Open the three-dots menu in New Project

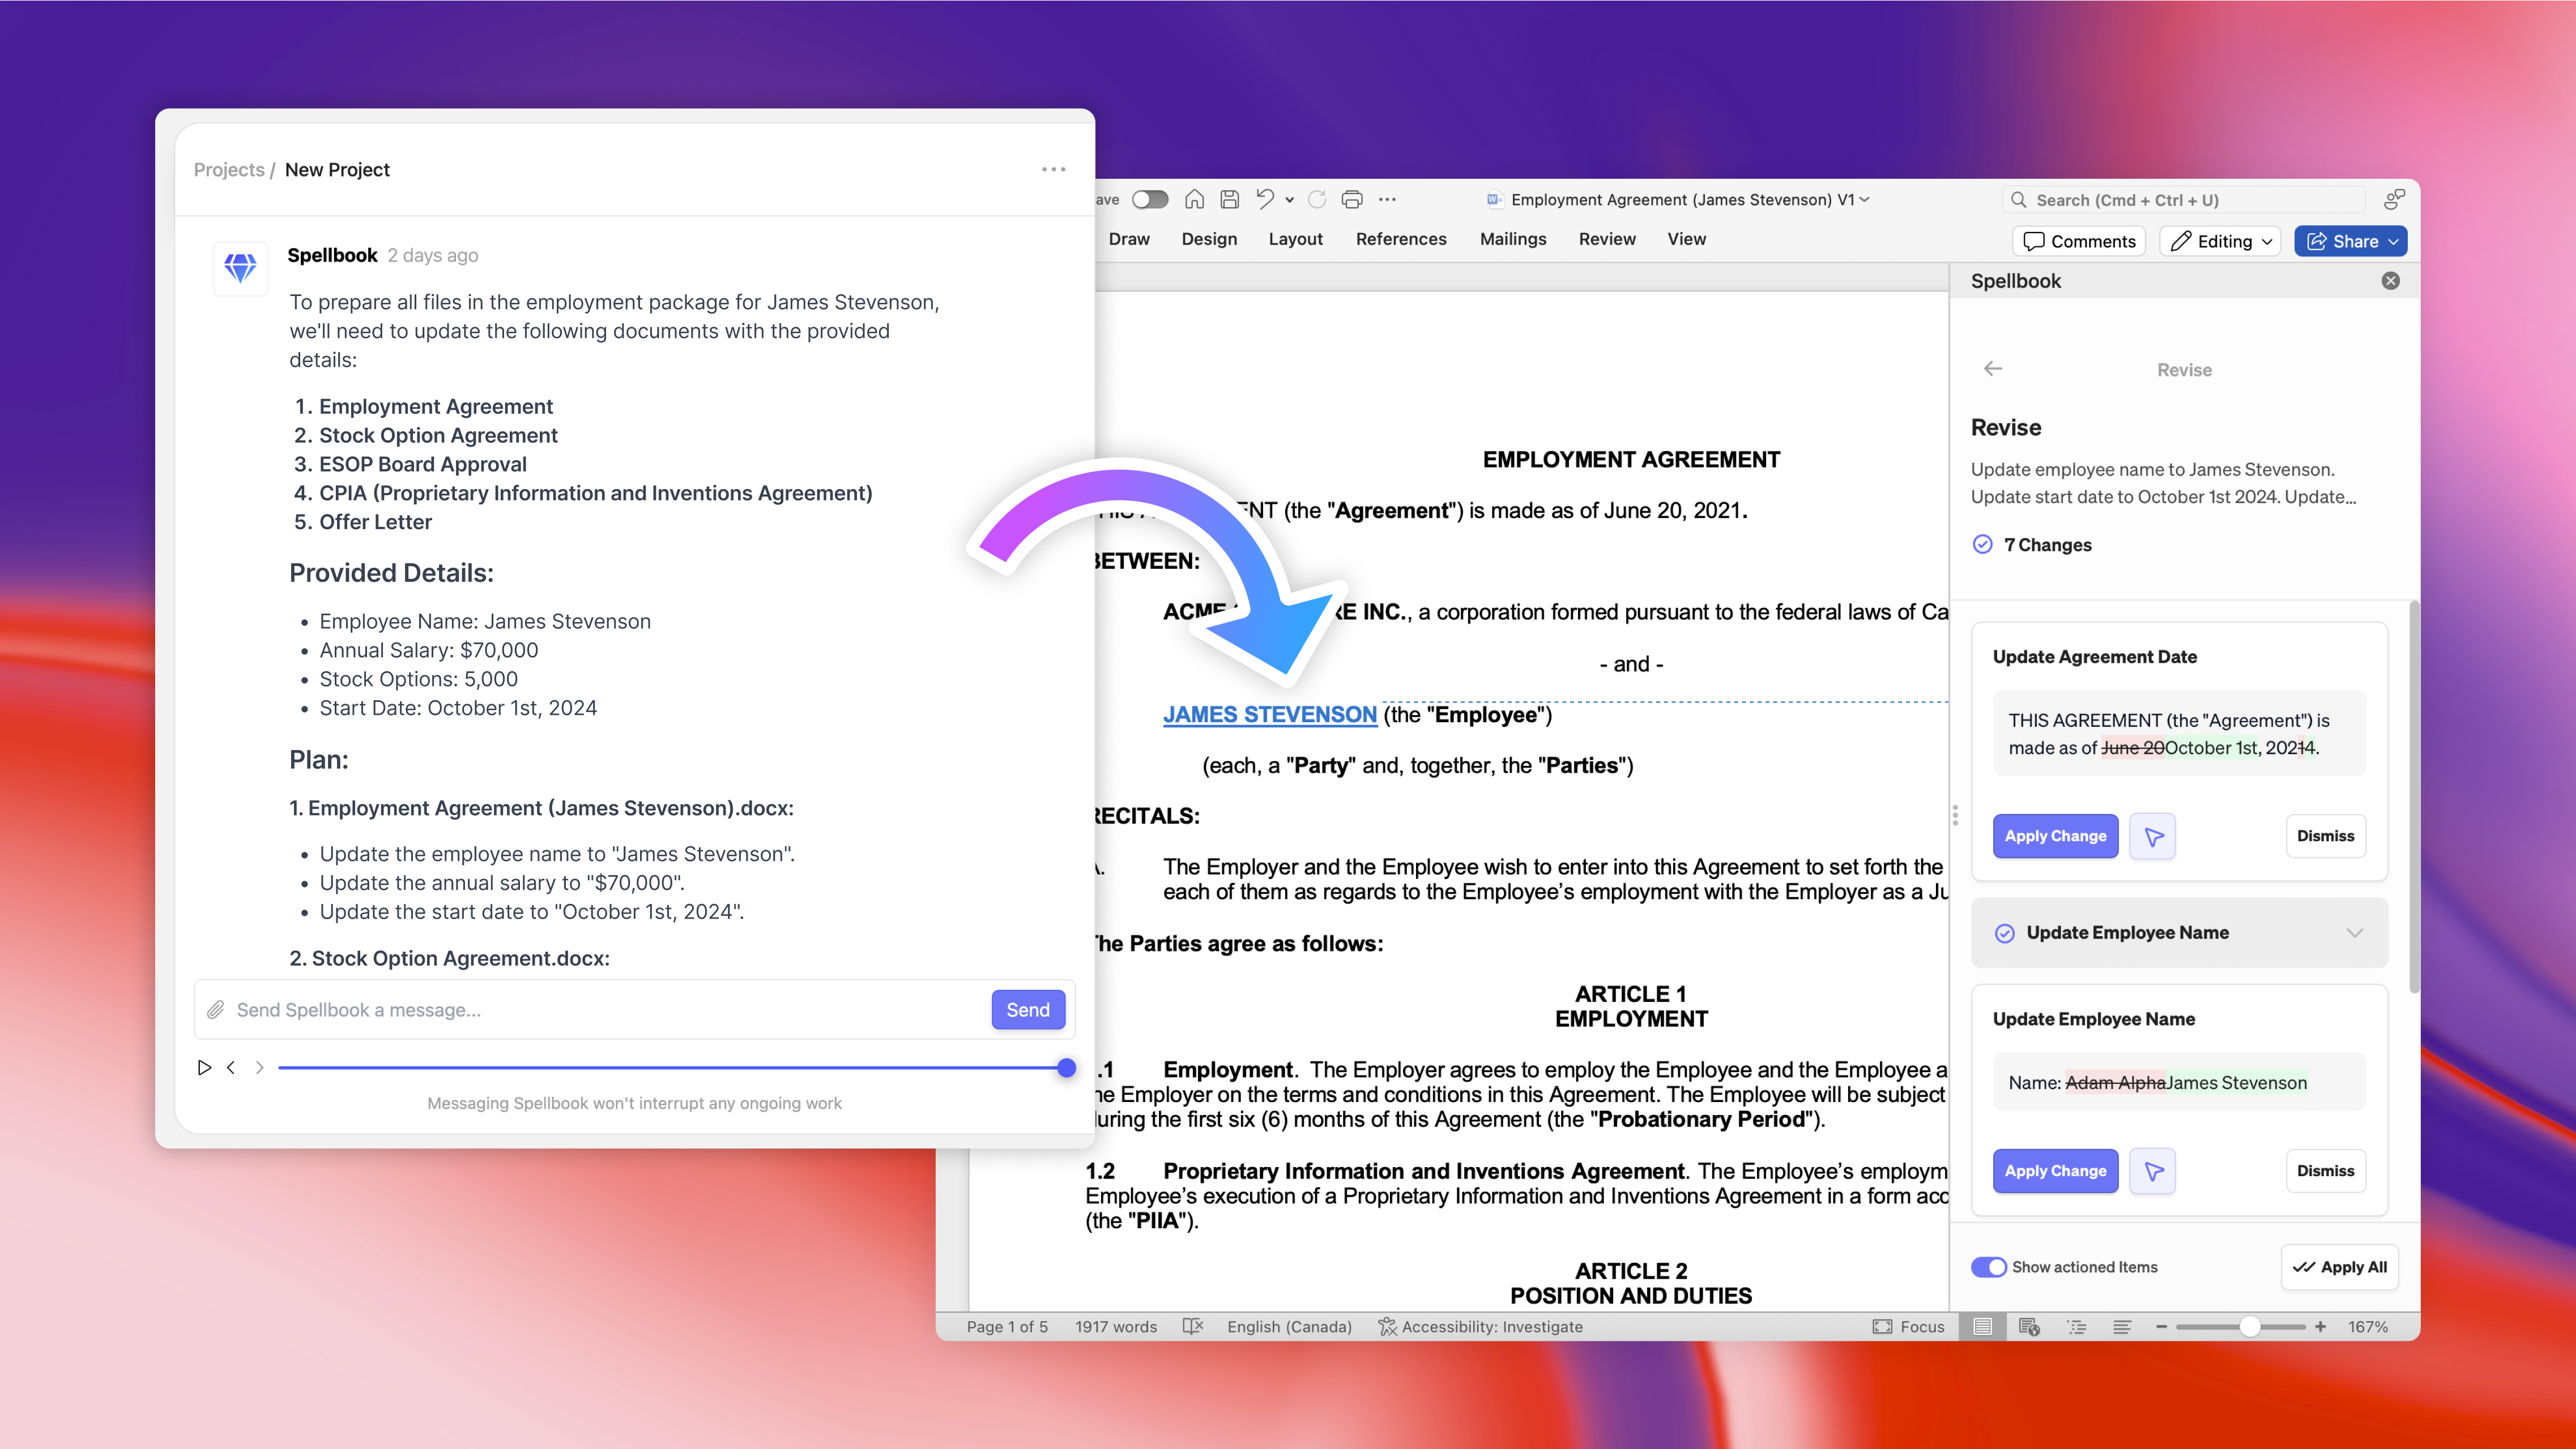pyautogui.click(x=1053, y=170)
